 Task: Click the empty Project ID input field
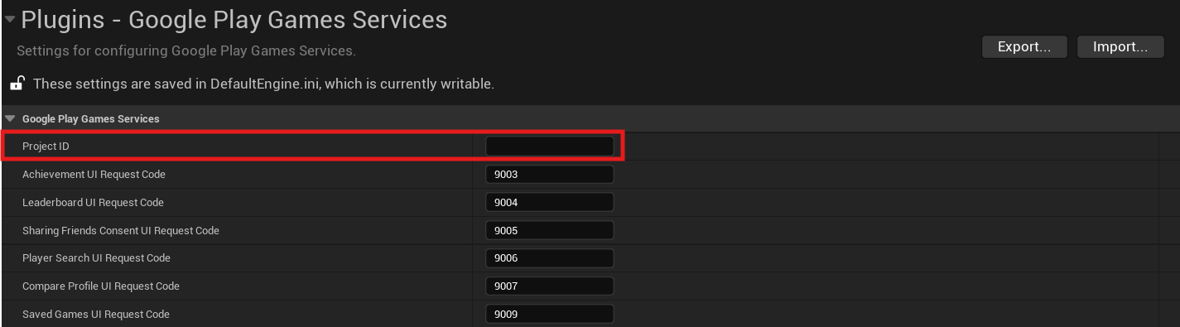point(549,147)
